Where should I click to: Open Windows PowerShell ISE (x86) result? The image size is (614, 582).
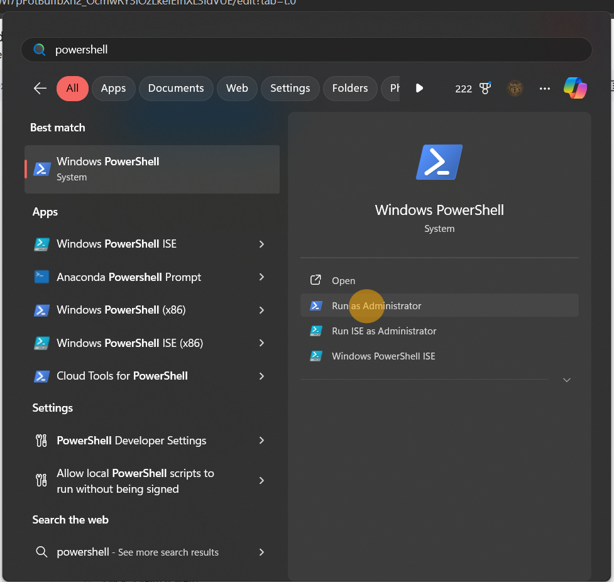152,343
